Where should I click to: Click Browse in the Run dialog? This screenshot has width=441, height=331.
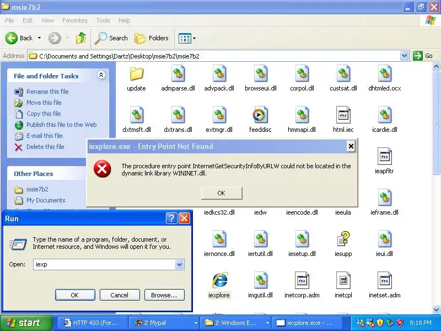point(164,295)
